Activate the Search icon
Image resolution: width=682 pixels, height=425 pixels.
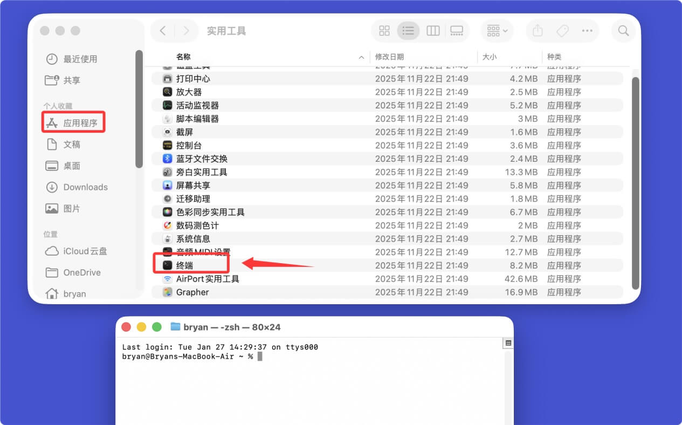(x=623, y=31)
